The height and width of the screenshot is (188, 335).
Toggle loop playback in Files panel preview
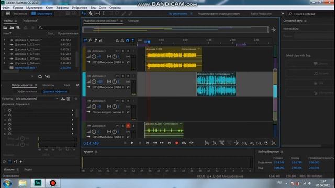point(40,76)
